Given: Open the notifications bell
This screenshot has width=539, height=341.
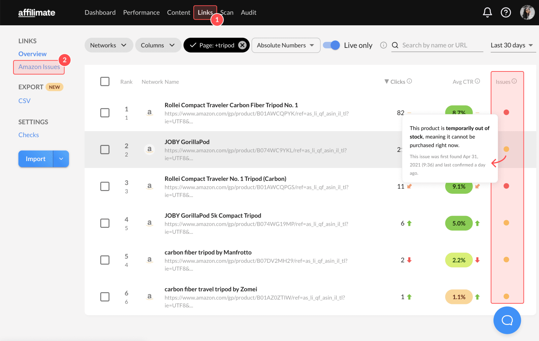Looking at the screenshot, I should tap(487, 12).
